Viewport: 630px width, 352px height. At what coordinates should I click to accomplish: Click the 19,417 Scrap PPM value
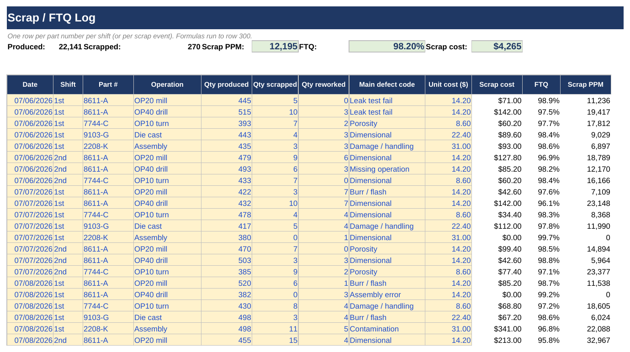coord(586,112)
